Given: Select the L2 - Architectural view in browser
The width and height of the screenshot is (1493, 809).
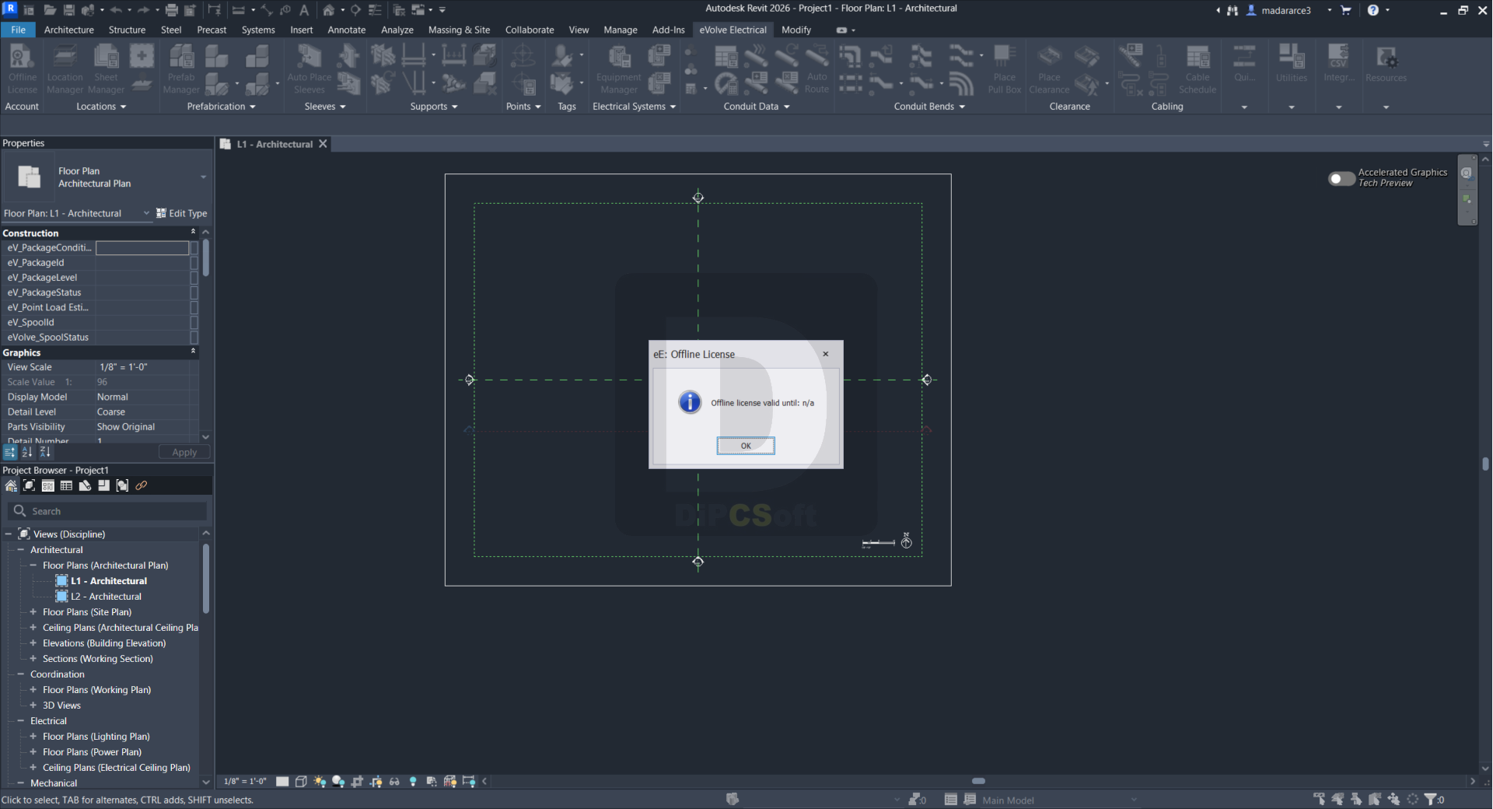Looking at the screenshot, I should pyautogui.click(x=106, y=597).
